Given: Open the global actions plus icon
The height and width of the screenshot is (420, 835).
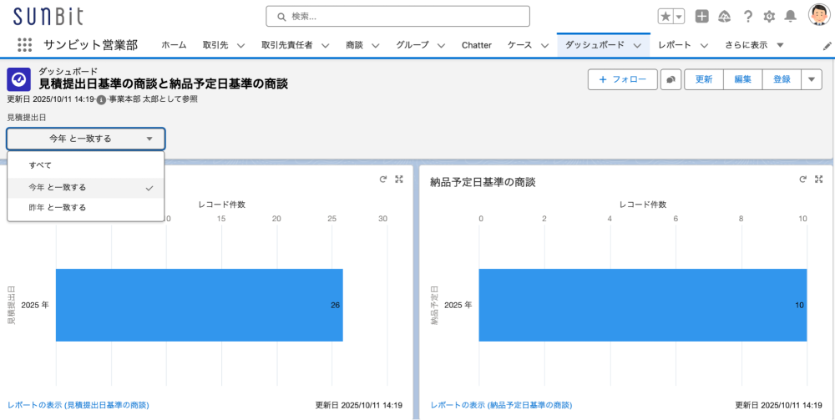Looking at the screenshot, I should coord(702,16).
